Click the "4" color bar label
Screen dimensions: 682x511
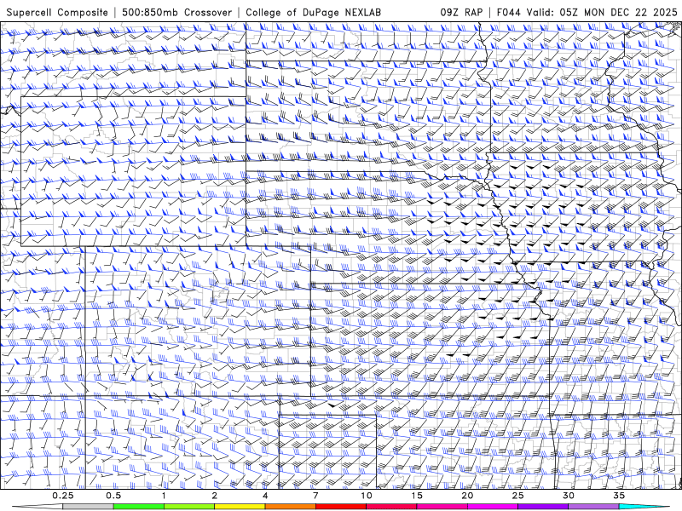coord(265,496)
